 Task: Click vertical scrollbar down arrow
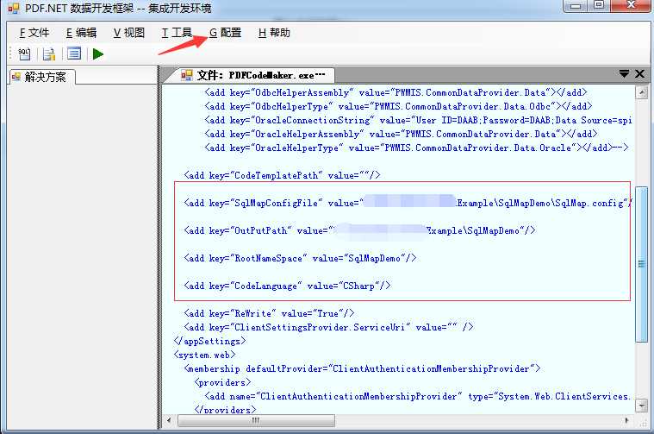click(x=641, y=405)
